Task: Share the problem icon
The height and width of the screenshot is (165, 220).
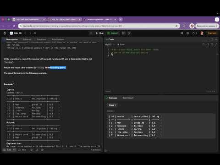Action: click(x=37, y=150)
